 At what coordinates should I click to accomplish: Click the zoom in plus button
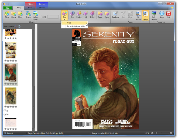[171, 133]
